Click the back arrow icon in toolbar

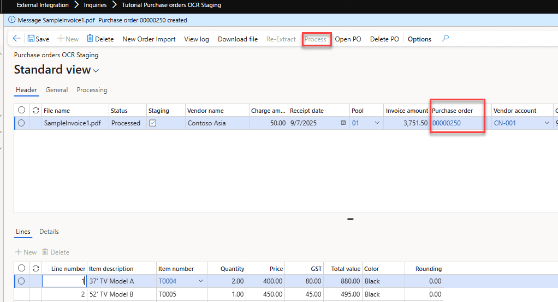pyautogui.click(x=16, y=39)
